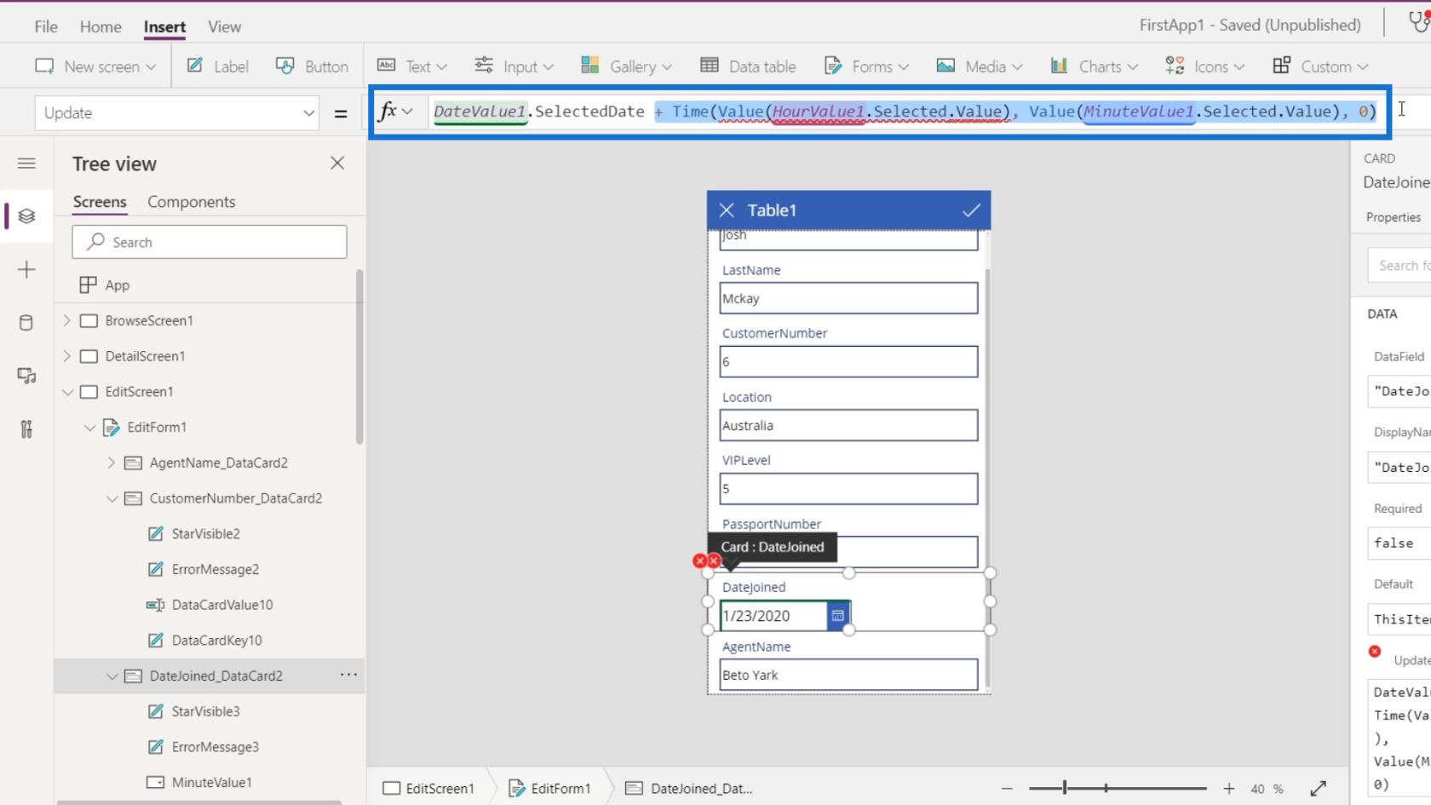Screen dimensions: 1431x805
Task: Select the Properties tab in right pane
Action: 1394,217
